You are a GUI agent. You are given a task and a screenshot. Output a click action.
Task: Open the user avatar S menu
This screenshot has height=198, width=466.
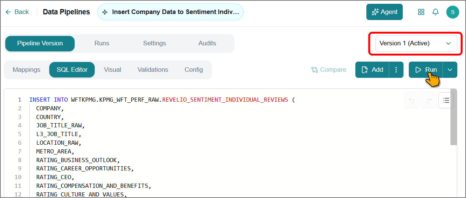452,12
